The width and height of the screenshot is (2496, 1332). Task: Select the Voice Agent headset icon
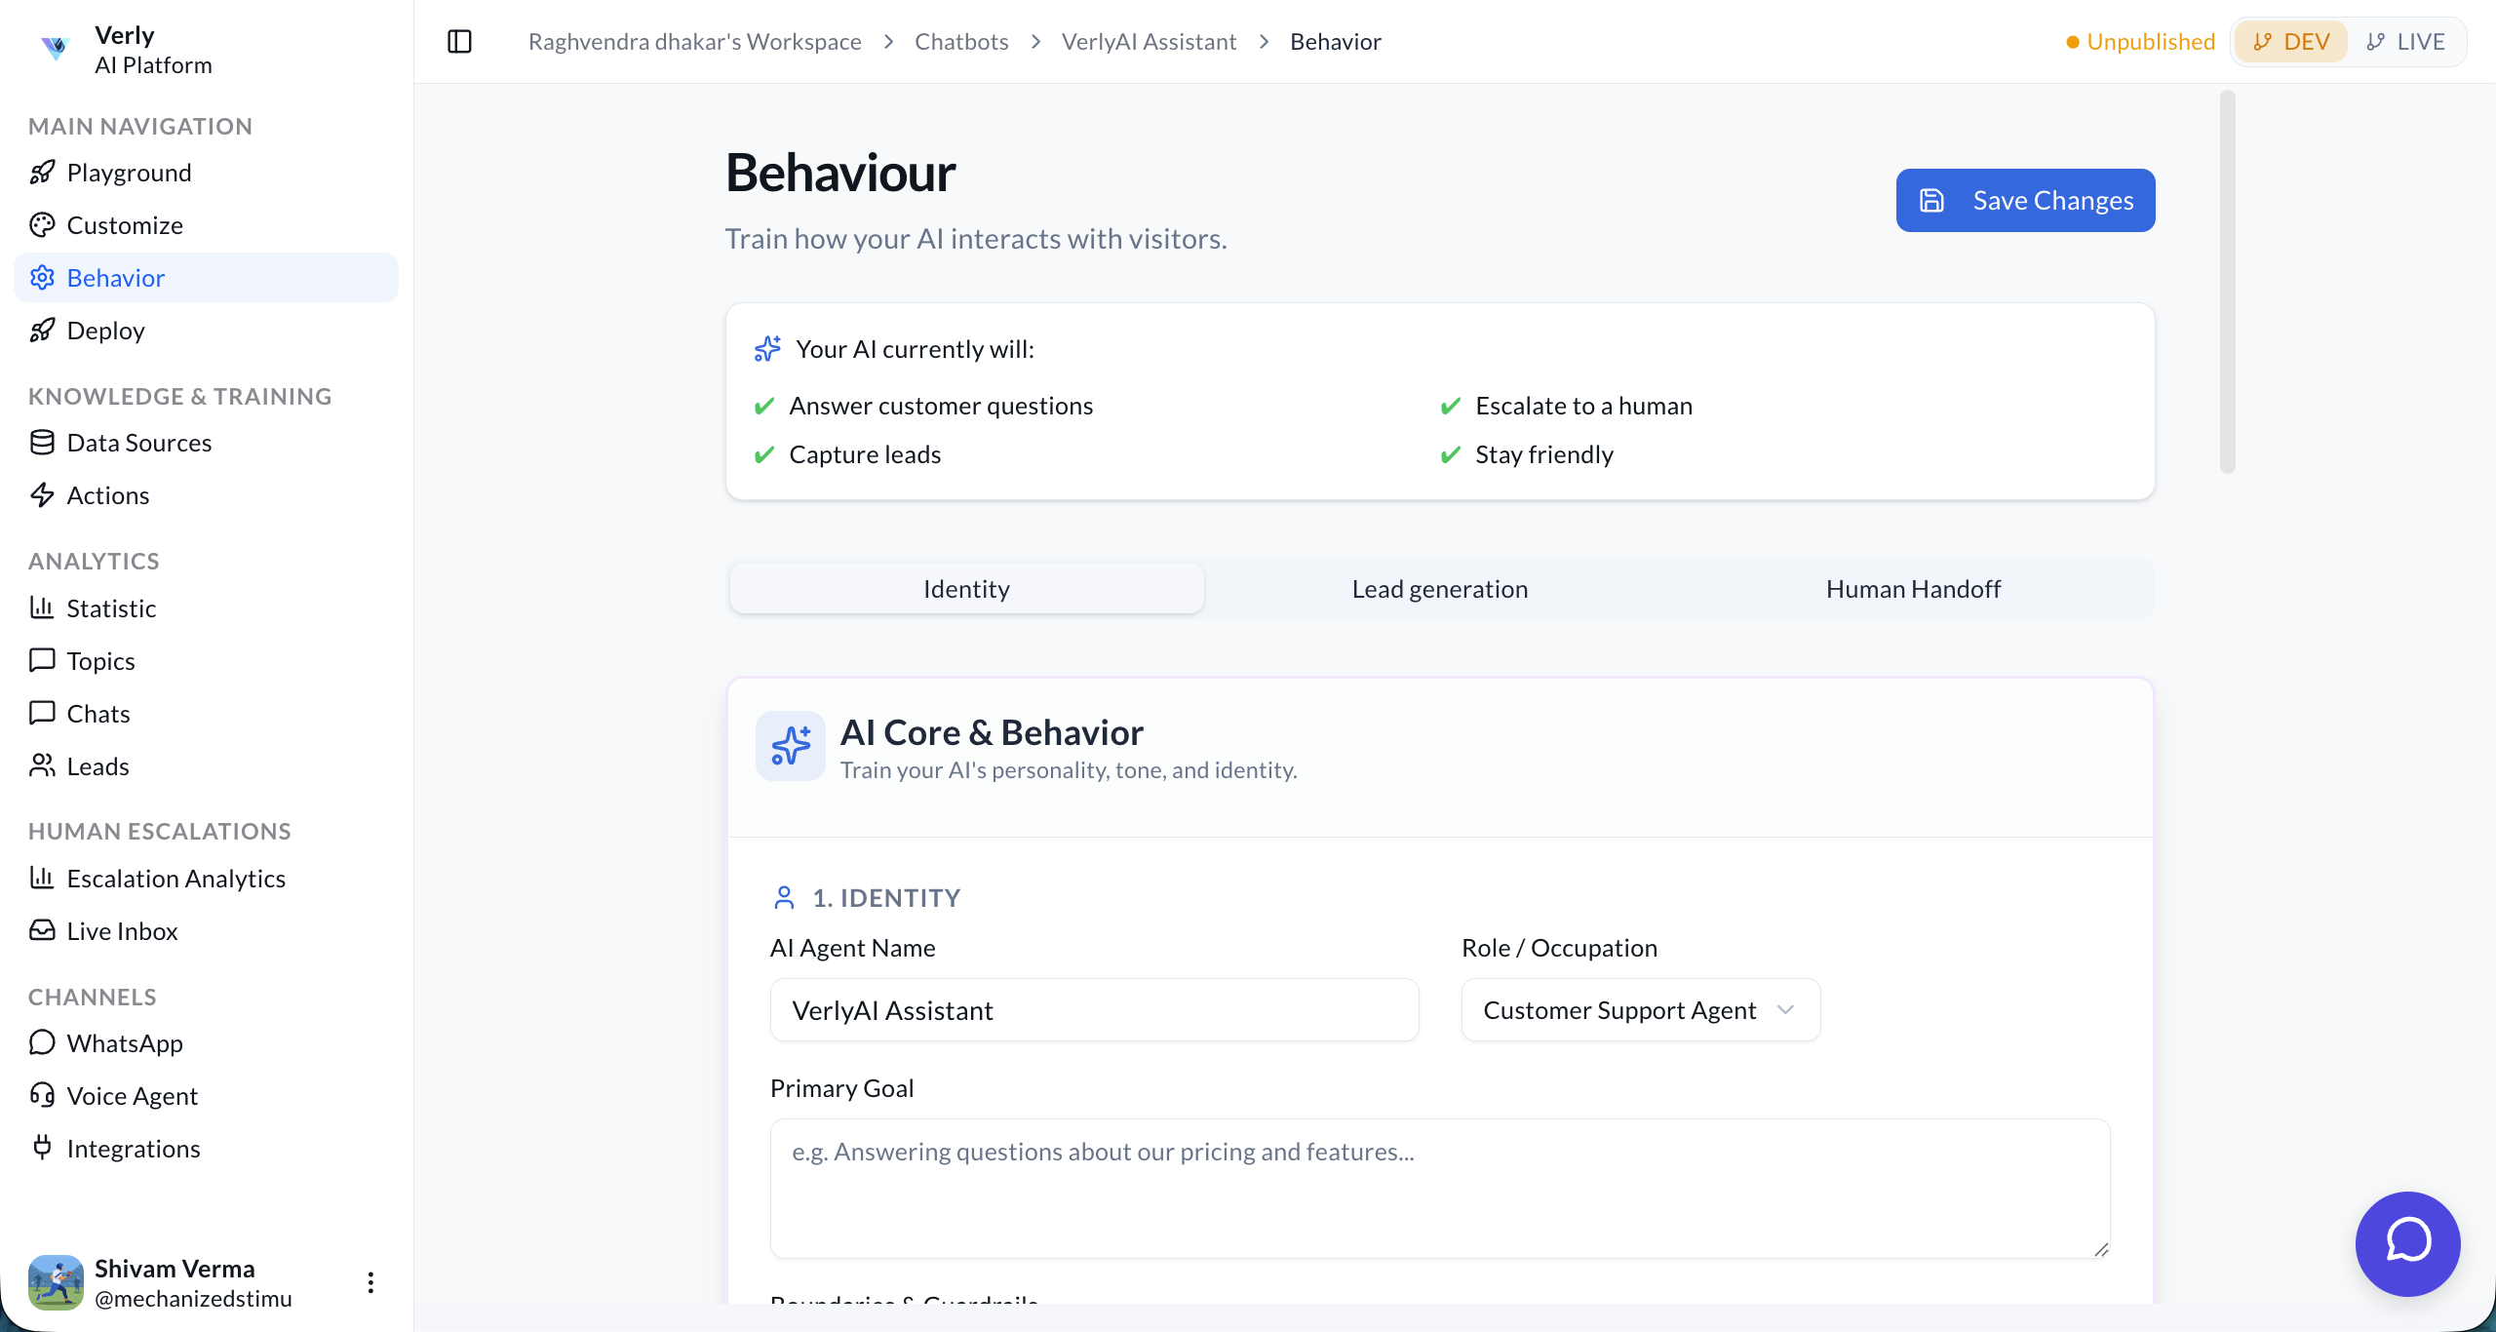43,1095
